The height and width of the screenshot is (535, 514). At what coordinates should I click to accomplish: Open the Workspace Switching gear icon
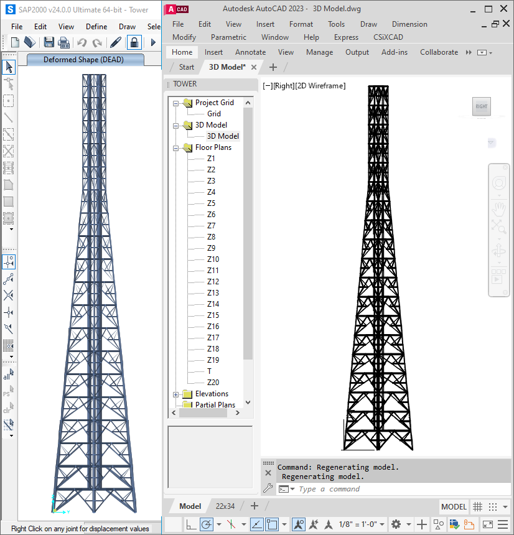pyautogui.click(x=396, y=524)
